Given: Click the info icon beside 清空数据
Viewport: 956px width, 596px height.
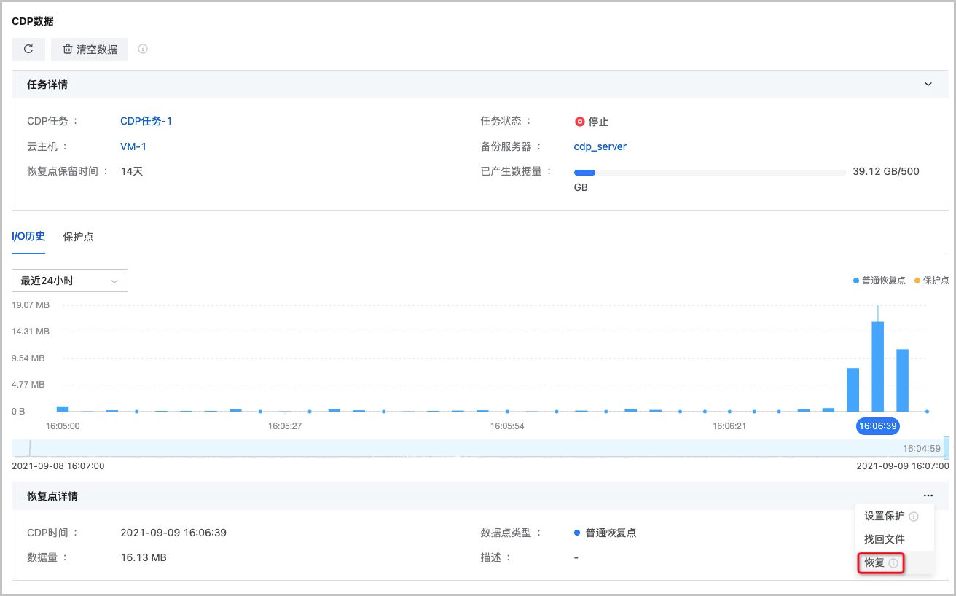Looking at the screenshot, I should (x=143, y=49).
